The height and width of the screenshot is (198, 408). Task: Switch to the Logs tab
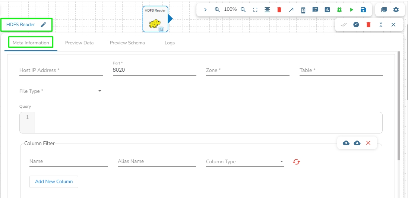click(170, 43)
